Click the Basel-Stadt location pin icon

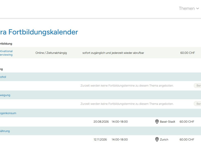(157, 121)
